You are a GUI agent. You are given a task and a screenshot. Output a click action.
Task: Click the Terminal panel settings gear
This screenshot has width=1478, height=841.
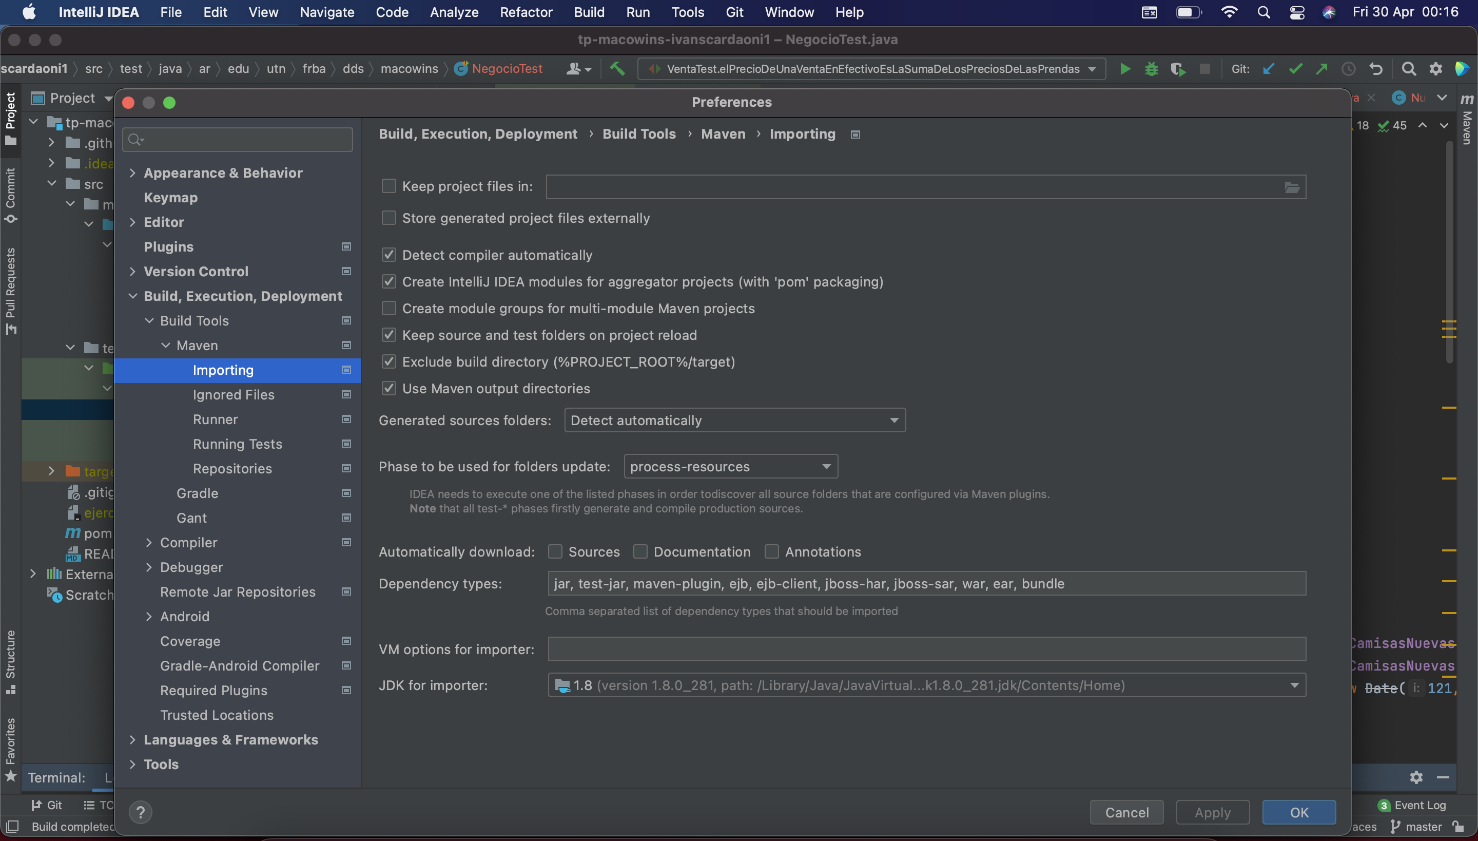click(1415, 777)
